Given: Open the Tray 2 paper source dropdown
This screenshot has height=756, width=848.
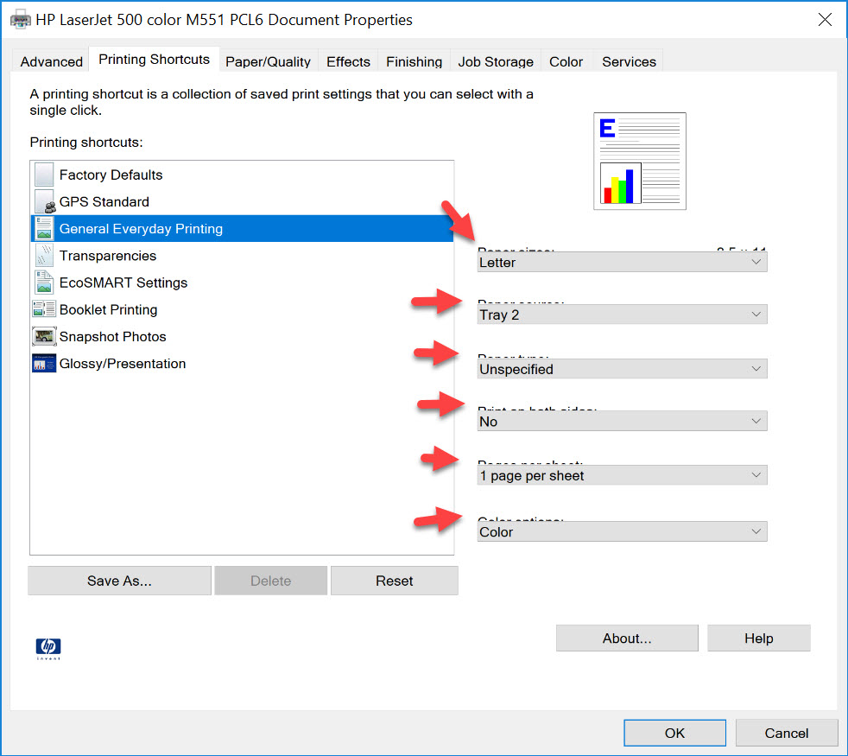Looking at the screenshot, I should click(x=622, y=314).
